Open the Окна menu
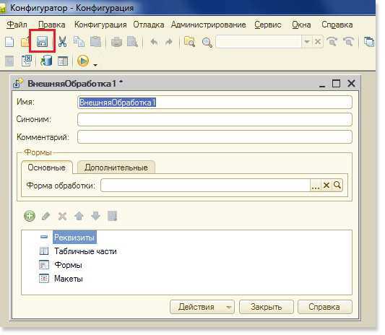385x335 pixels. tap(301, 25)
